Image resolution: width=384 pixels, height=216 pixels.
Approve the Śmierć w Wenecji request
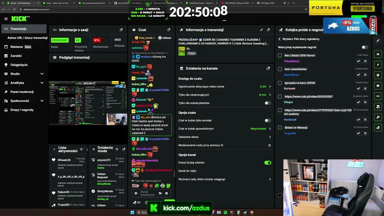(358, 133)
